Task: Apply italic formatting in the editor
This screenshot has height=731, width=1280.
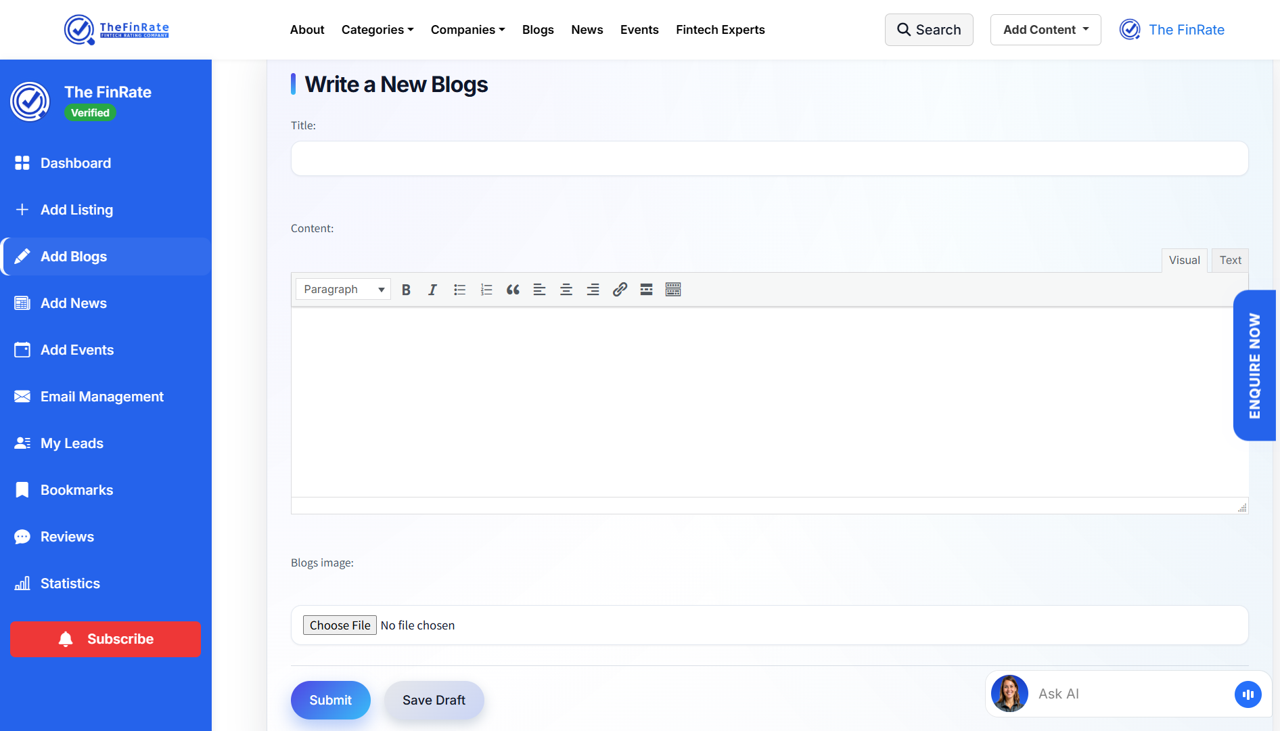Action: 432,290
